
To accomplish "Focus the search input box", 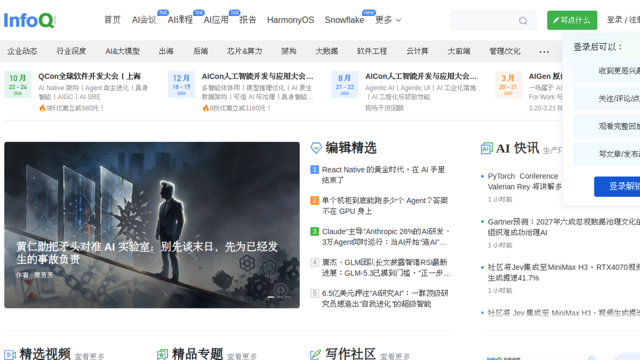I will (x=493, y=20).
